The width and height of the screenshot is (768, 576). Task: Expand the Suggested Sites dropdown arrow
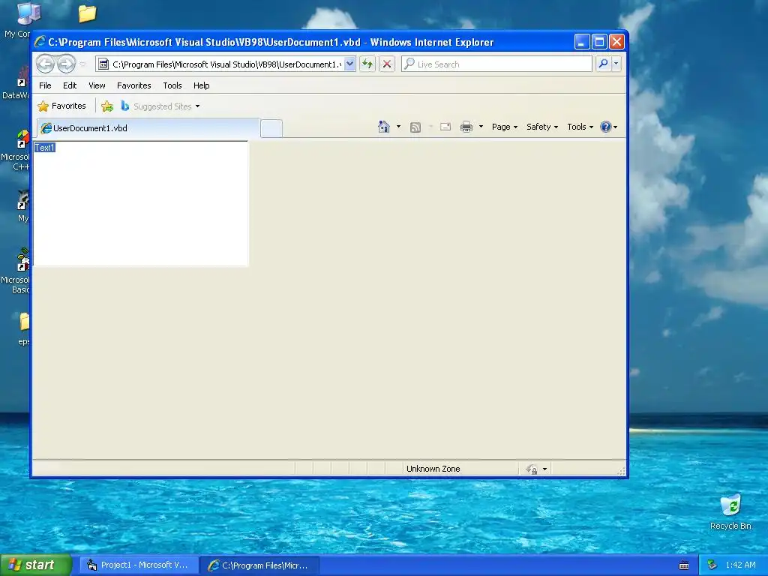point(197,106)
